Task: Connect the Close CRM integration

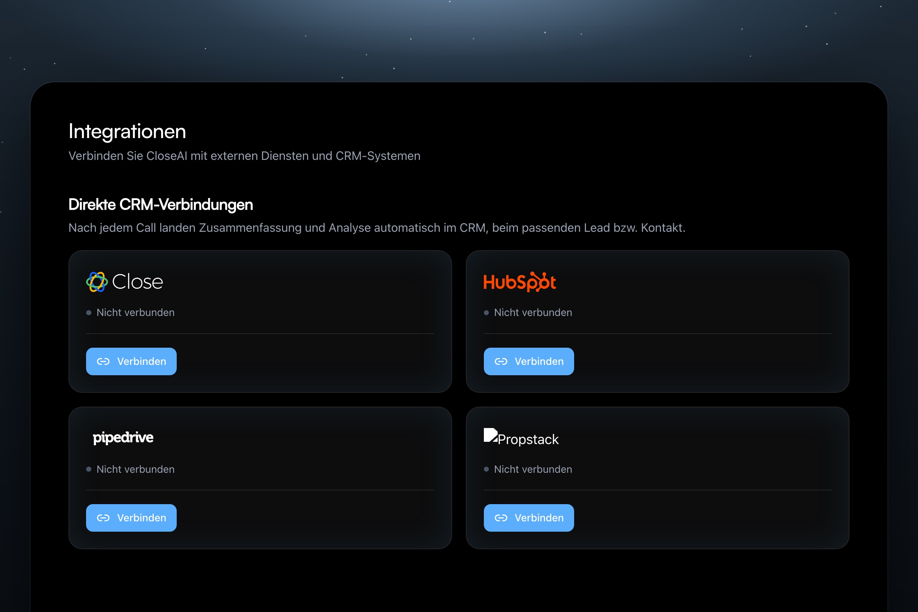Action: [131, 361]
